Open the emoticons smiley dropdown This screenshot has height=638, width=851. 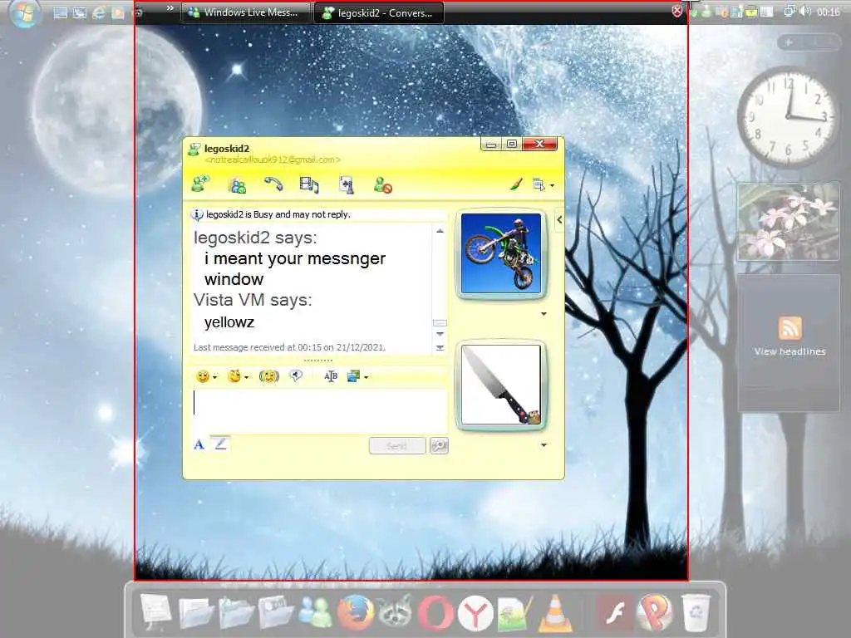click(206, 376)
